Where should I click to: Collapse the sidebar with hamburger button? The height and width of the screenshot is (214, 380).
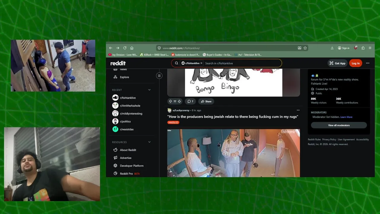click(x=159, y=76)
